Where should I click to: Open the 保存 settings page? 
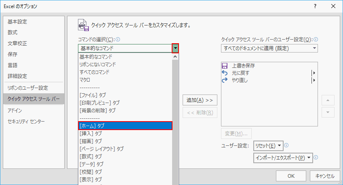(x=34, y=55)
